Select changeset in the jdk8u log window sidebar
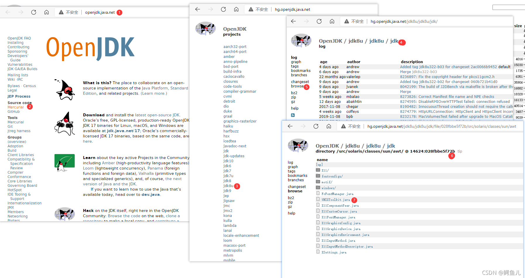The image size is (525, 278). tap(300, 82)
